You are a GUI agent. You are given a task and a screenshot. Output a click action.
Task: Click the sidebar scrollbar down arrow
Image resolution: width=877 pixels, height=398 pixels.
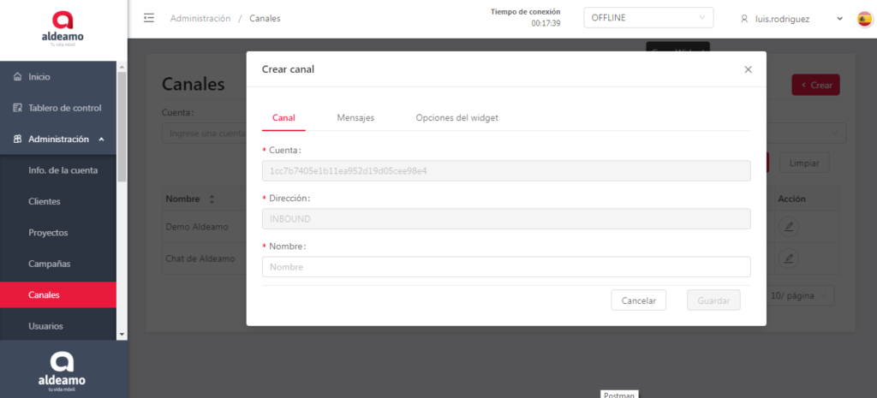(x=122, y=334)
